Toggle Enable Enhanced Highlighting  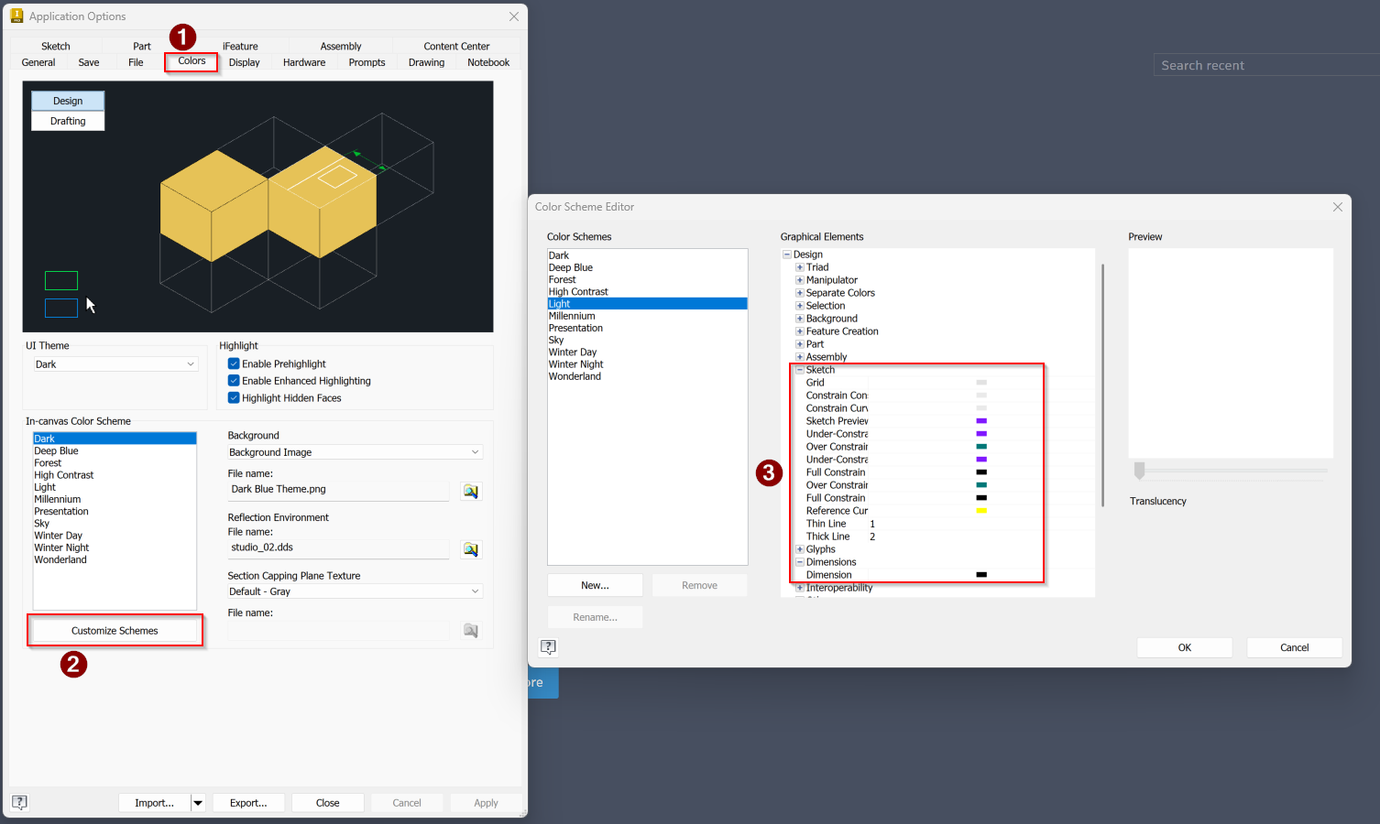click(x=234, y=380)
